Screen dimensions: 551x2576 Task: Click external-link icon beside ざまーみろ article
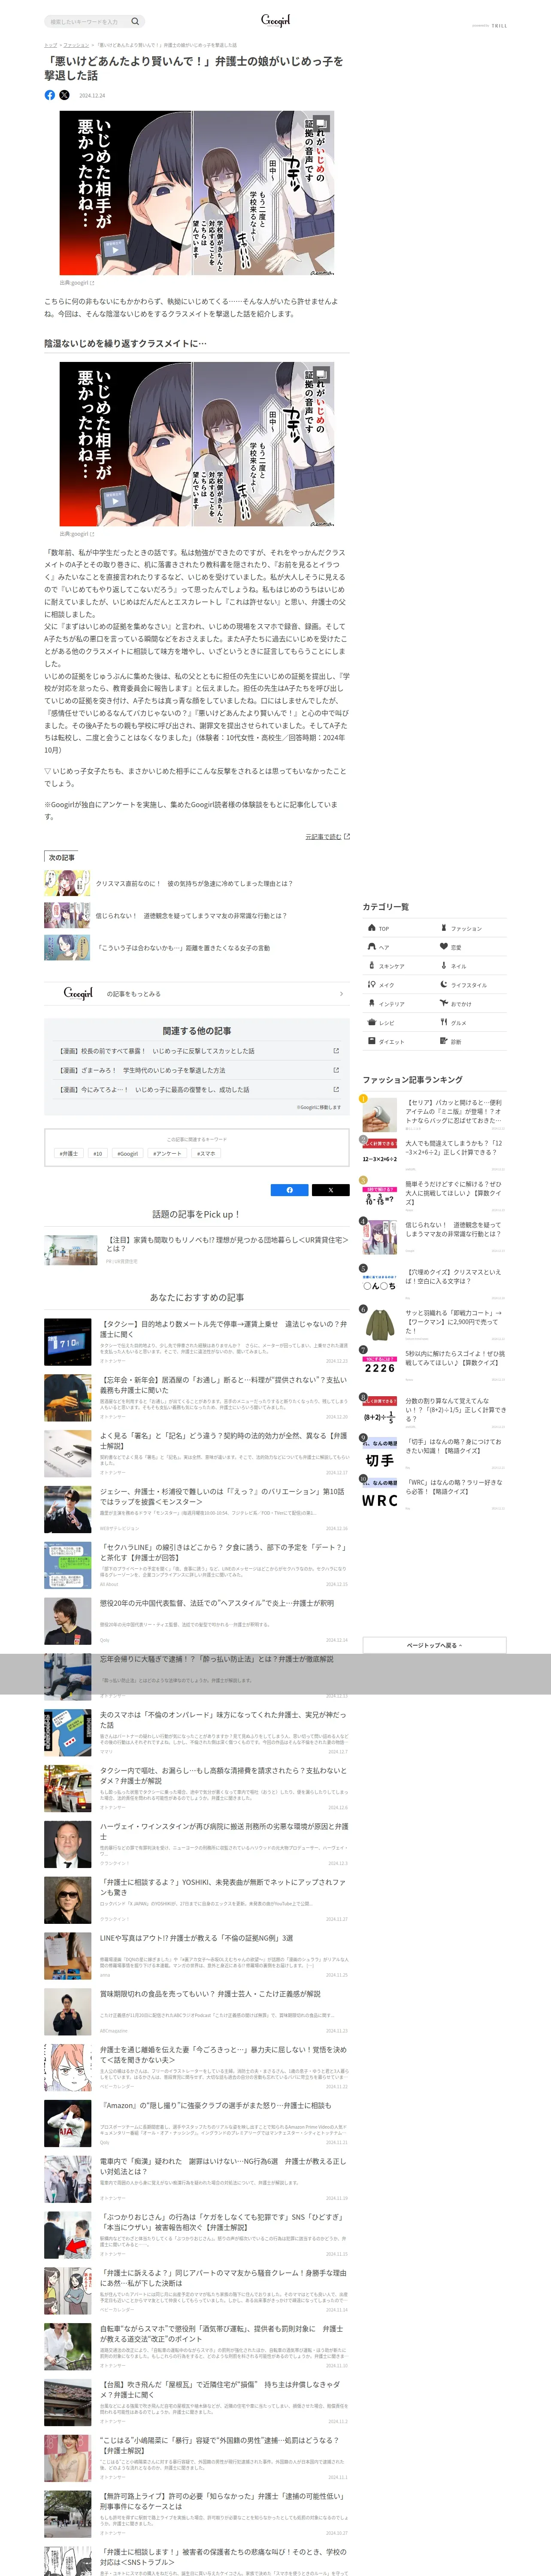click(336, 1070)
